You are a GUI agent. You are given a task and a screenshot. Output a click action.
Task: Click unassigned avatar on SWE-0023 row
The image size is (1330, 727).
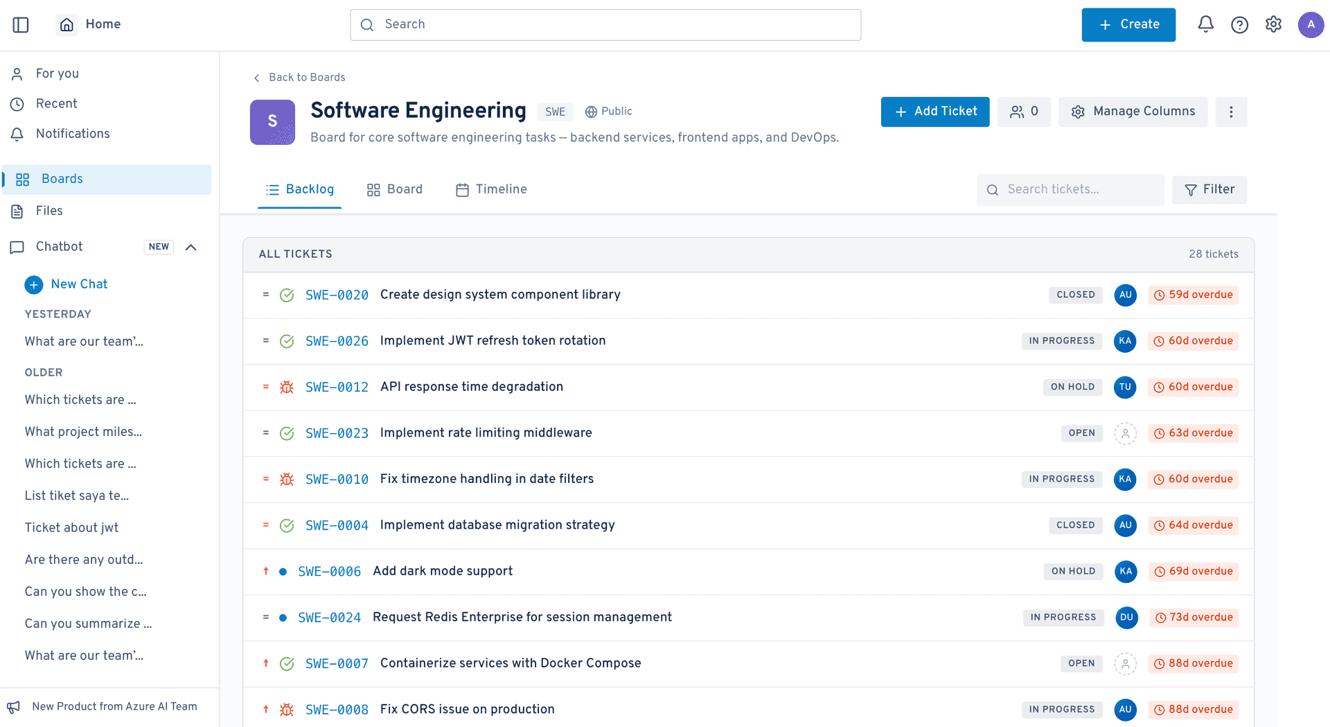(x=1125, y=433)
